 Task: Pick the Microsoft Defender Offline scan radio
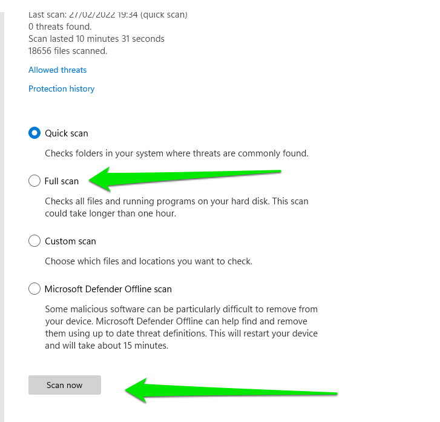click(34, 289)
